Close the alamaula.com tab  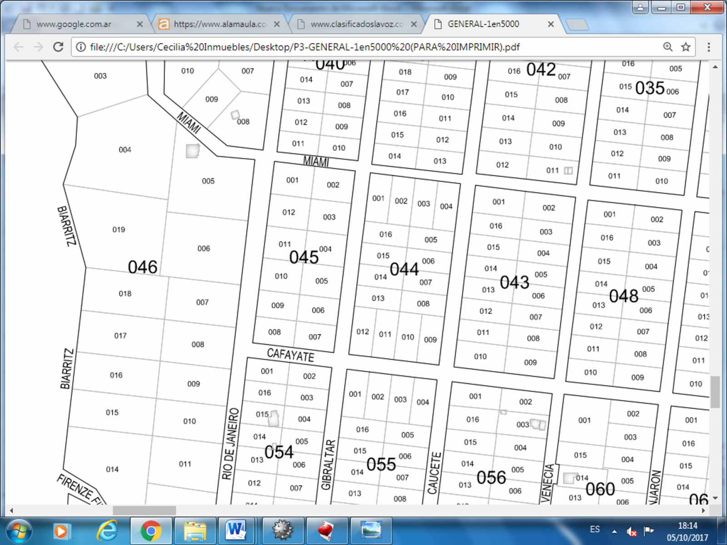277,25
